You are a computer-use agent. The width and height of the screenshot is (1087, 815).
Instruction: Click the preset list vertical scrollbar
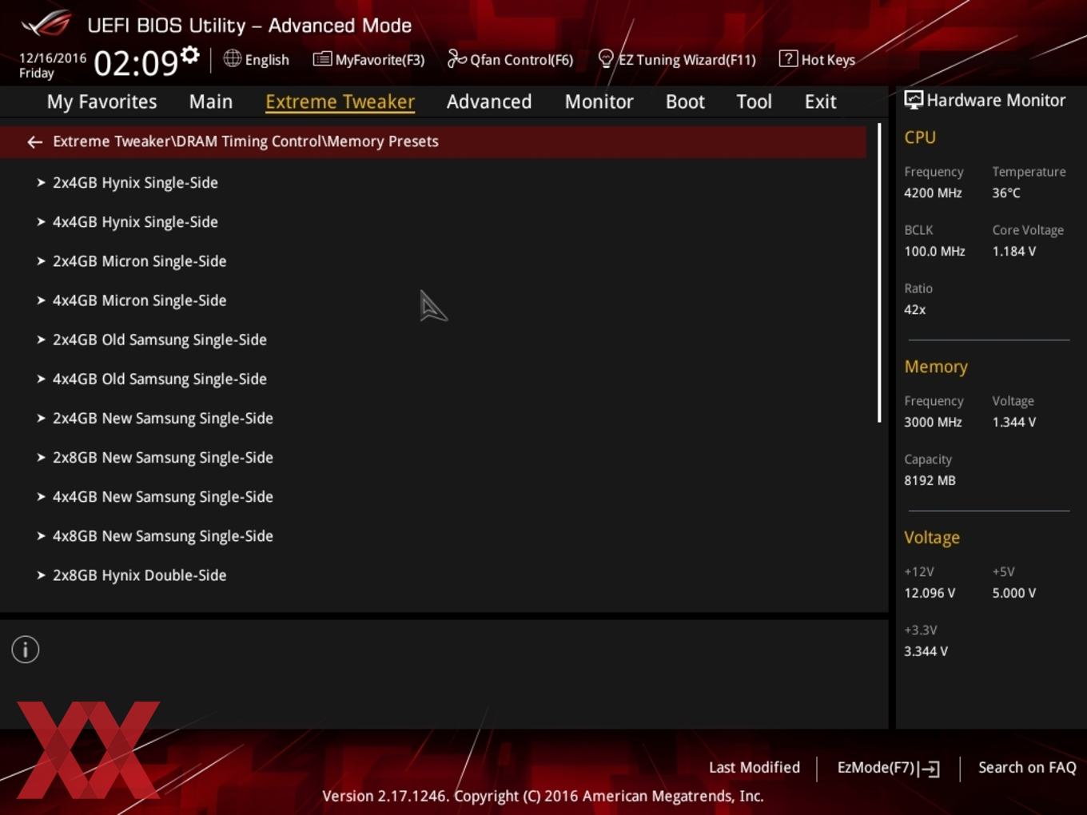pos(879,272)
